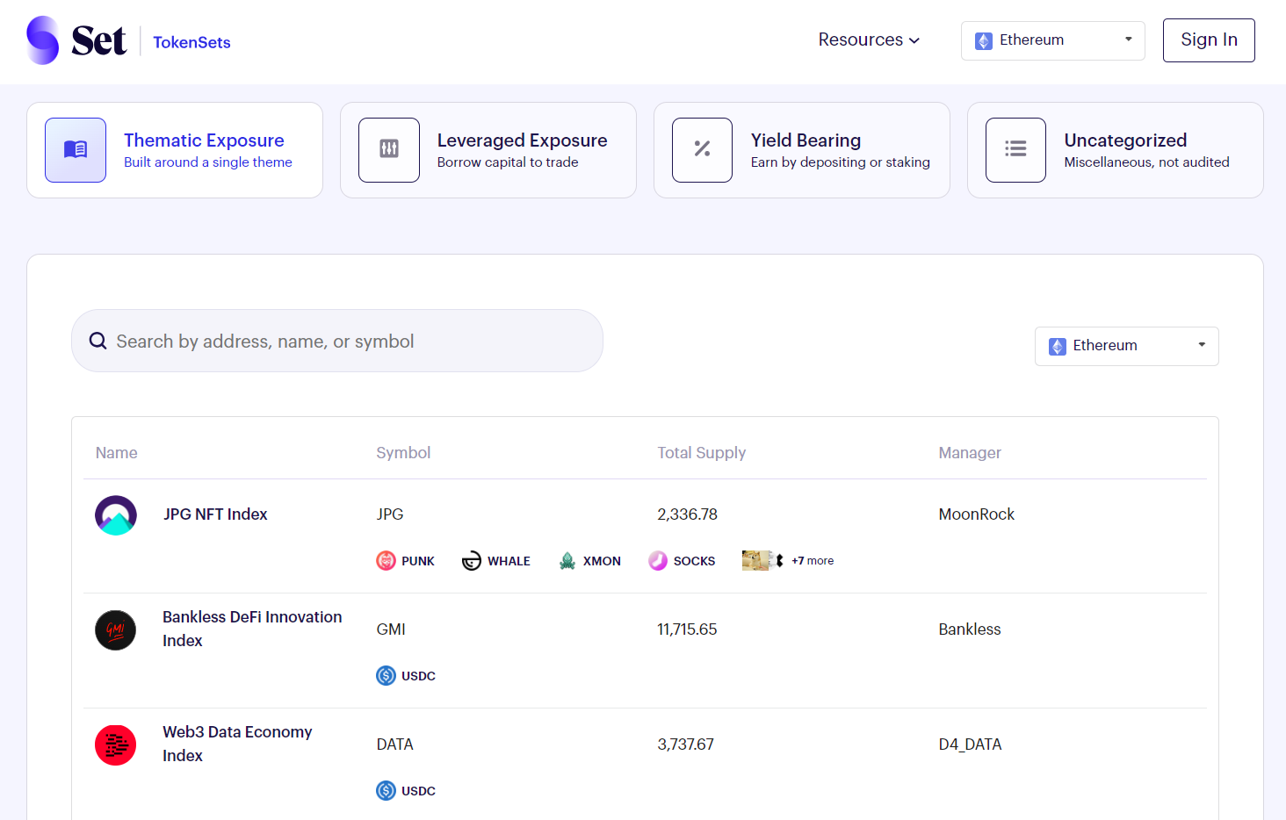Click the Symbol column header
This screenshot has width=1286, height=820.
click(403, 453)
